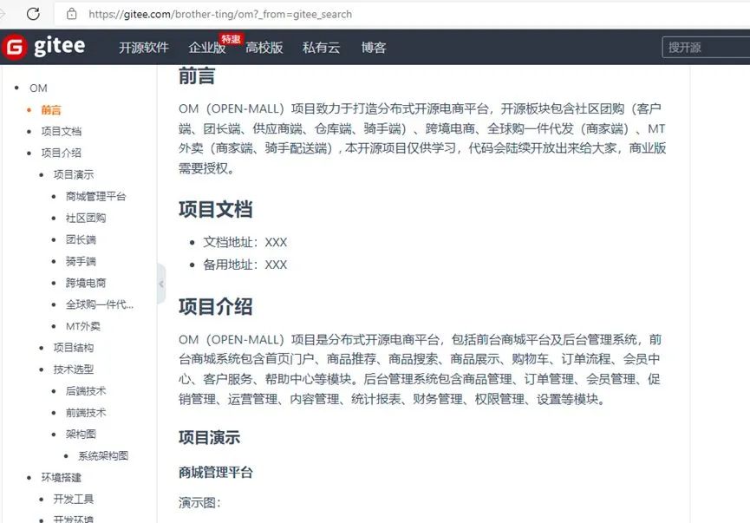This screenshot has width=750, height=523.
Task: Select OM root in sidebar tree
Action: click(x=38, y=88)
